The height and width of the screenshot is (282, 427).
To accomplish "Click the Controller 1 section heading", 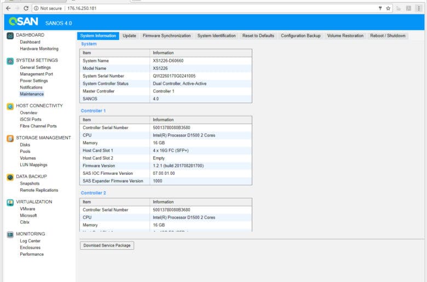I will pyautogui.click(x=93, y=111).
